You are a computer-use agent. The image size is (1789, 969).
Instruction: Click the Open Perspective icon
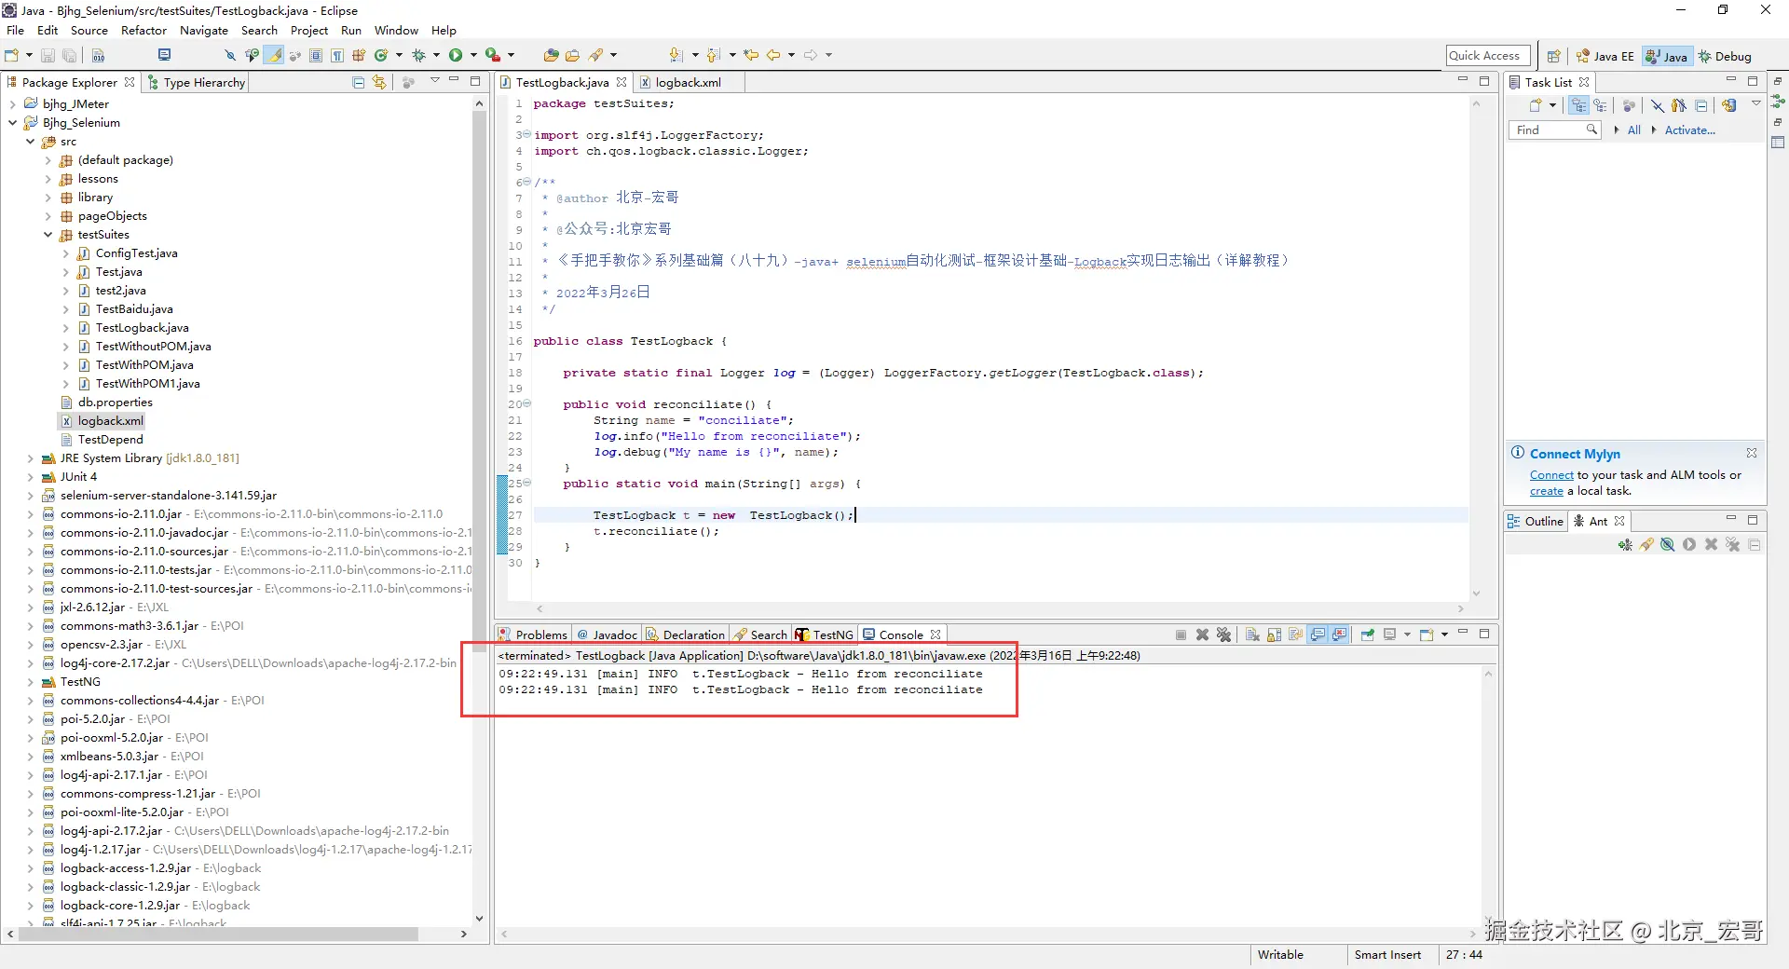1553,56
